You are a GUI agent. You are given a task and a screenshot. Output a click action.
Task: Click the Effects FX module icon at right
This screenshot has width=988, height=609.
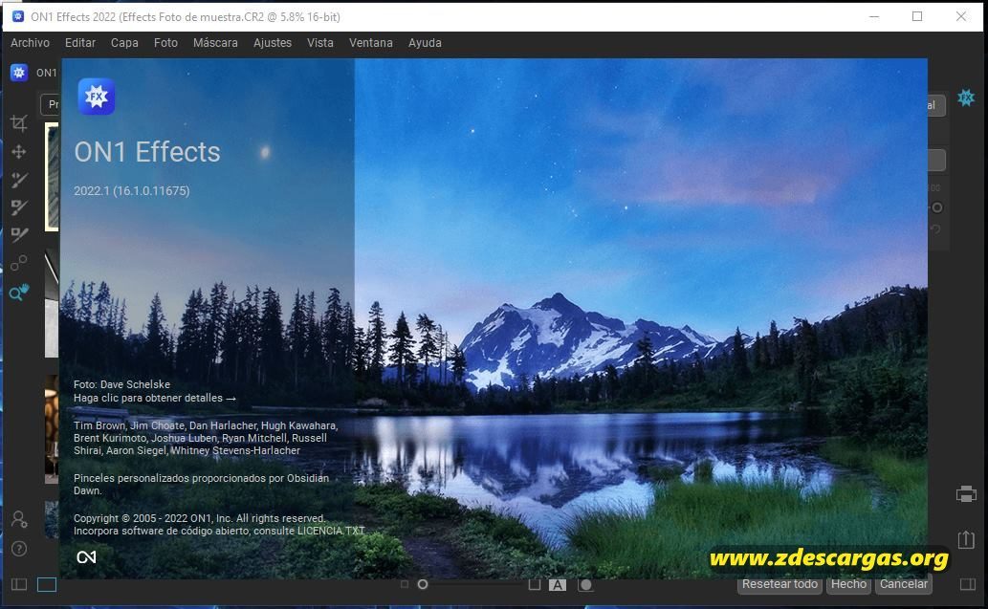click(966, 98)
